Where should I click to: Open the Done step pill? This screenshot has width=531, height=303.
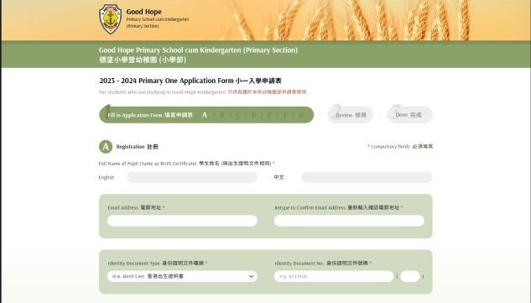click(409, 115)
